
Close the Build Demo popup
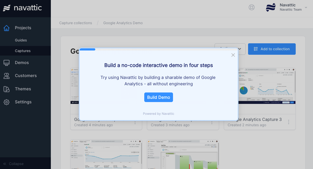(233, 55)
